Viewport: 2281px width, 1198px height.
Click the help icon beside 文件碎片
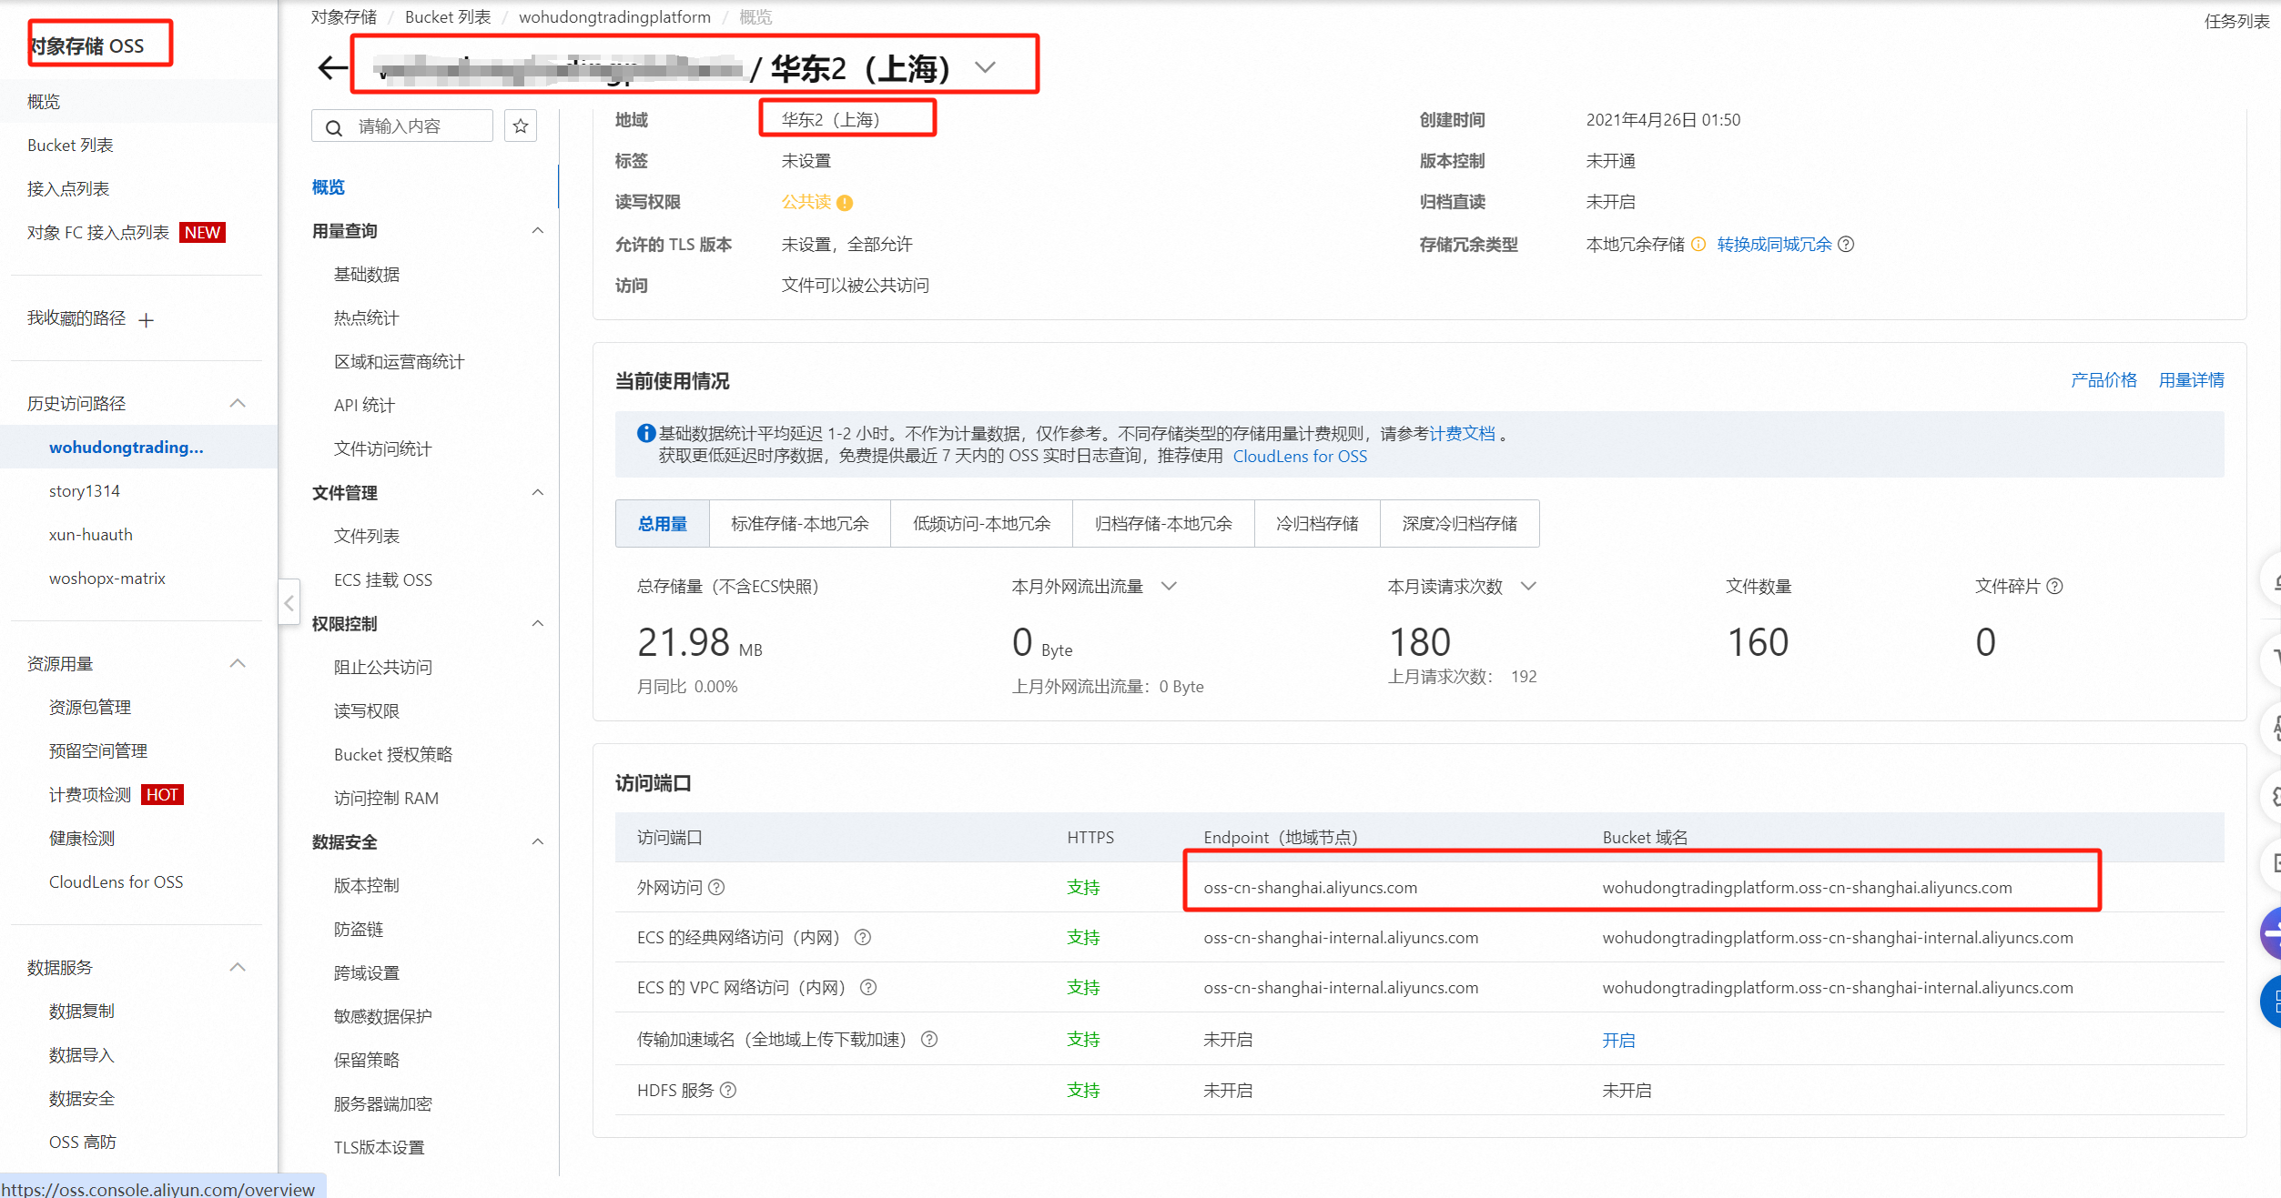(x=2054, y=587)
